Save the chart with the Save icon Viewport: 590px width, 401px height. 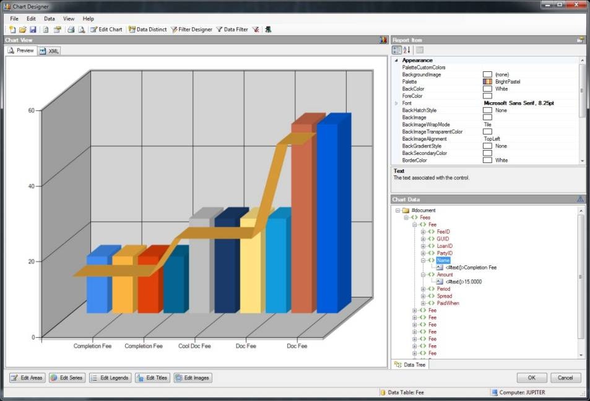(33, 29)
